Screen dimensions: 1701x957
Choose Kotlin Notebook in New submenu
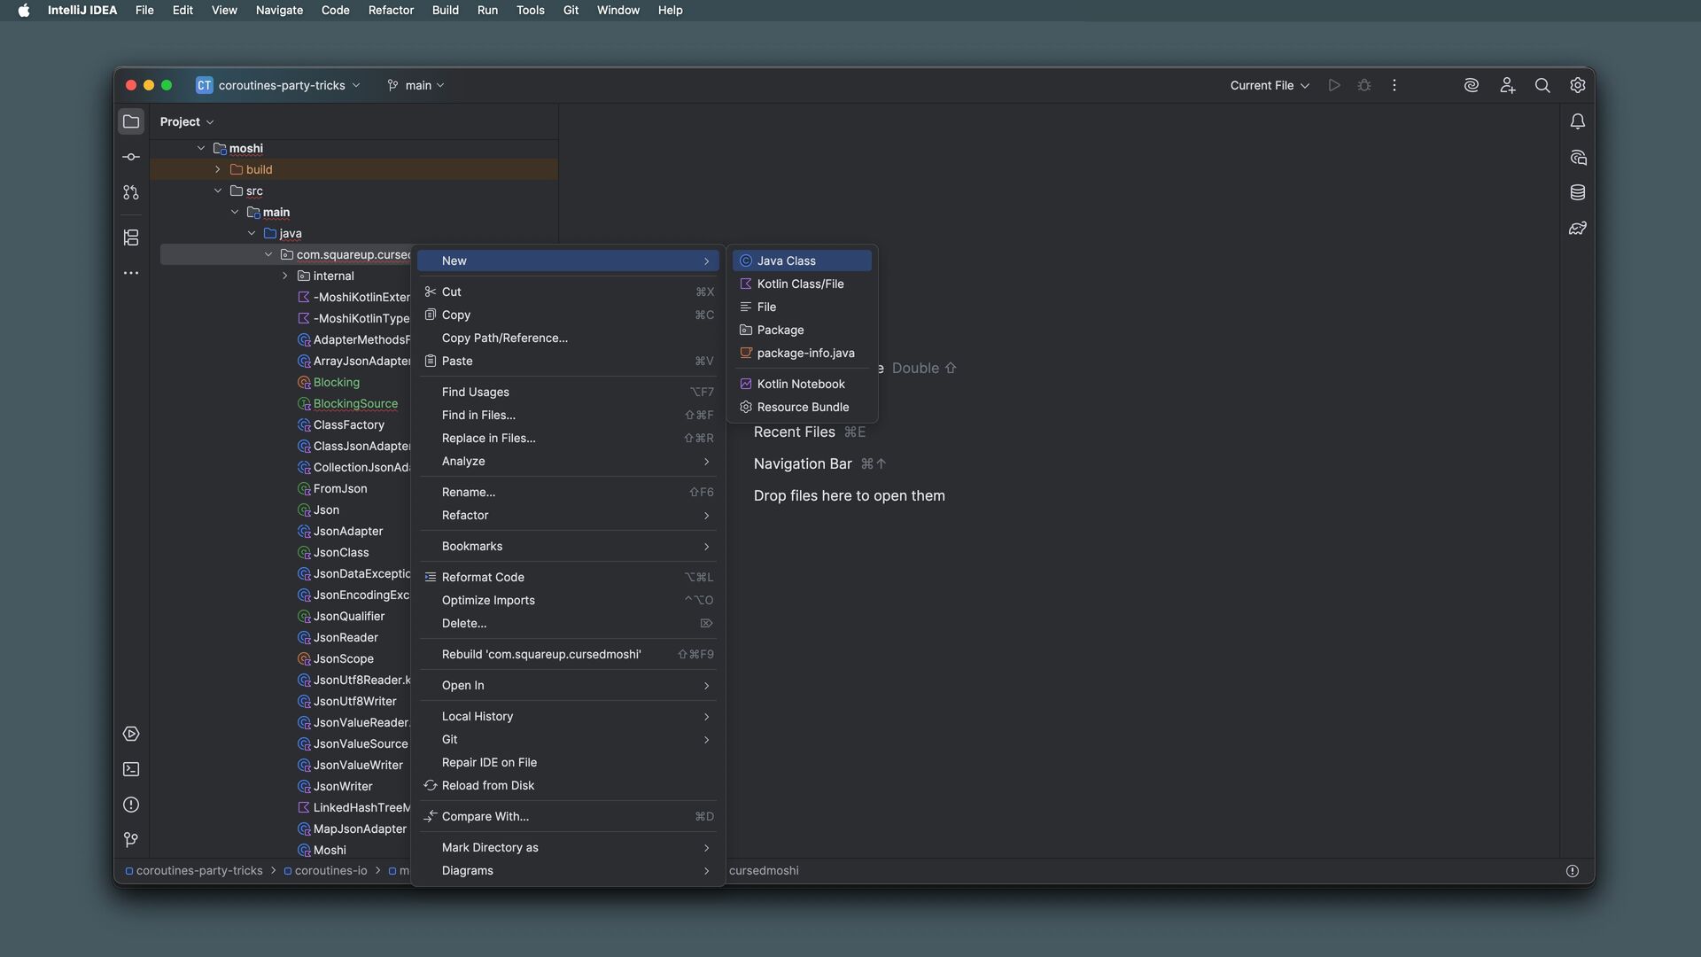point(802,384)
